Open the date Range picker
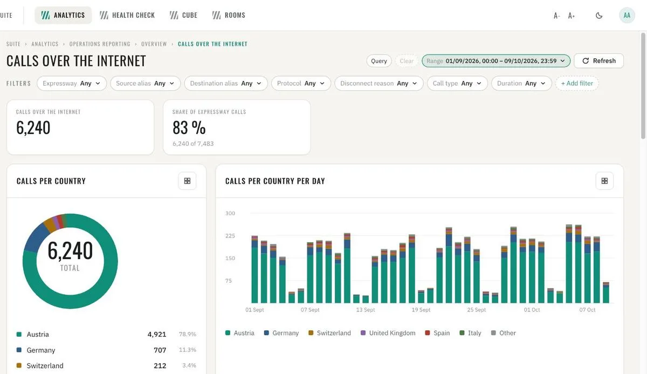647x374 pixels. [496, 61]
